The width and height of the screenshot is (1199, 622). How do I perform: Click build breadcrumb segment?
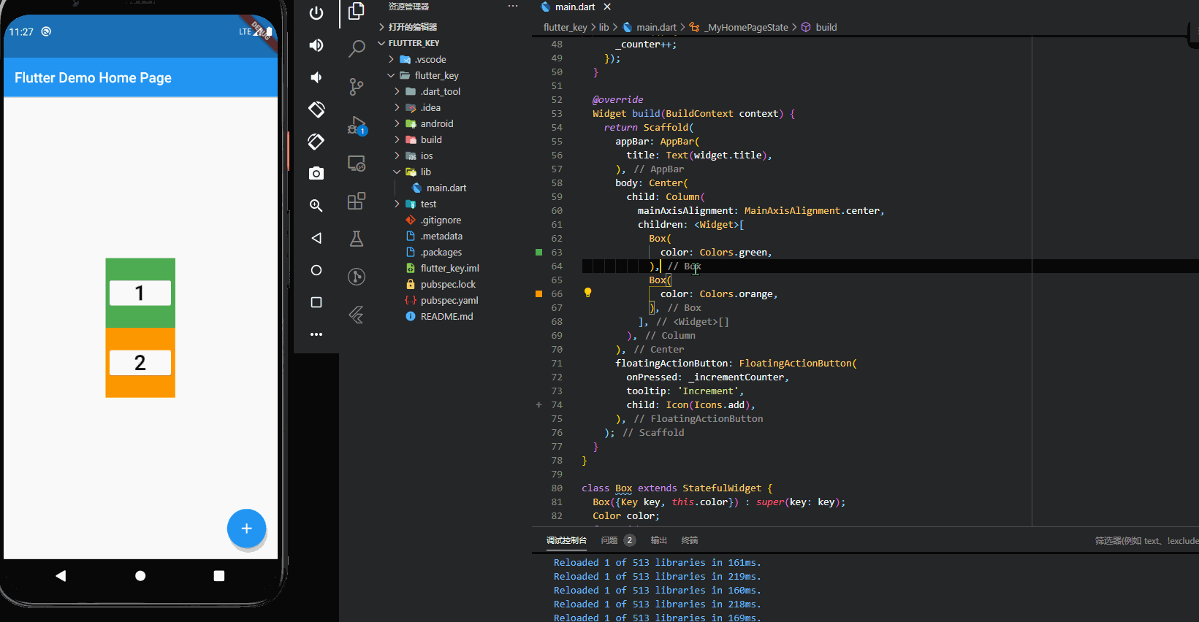(x=819, y=27)
